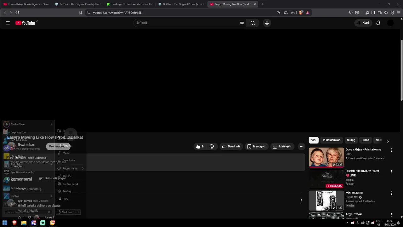Click the Bendrinti share button

[231, 146]
